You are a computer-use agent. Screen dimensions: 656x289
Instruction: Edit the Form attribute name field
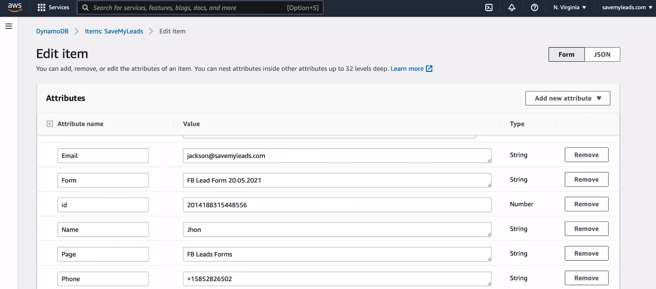pos(103,180)
